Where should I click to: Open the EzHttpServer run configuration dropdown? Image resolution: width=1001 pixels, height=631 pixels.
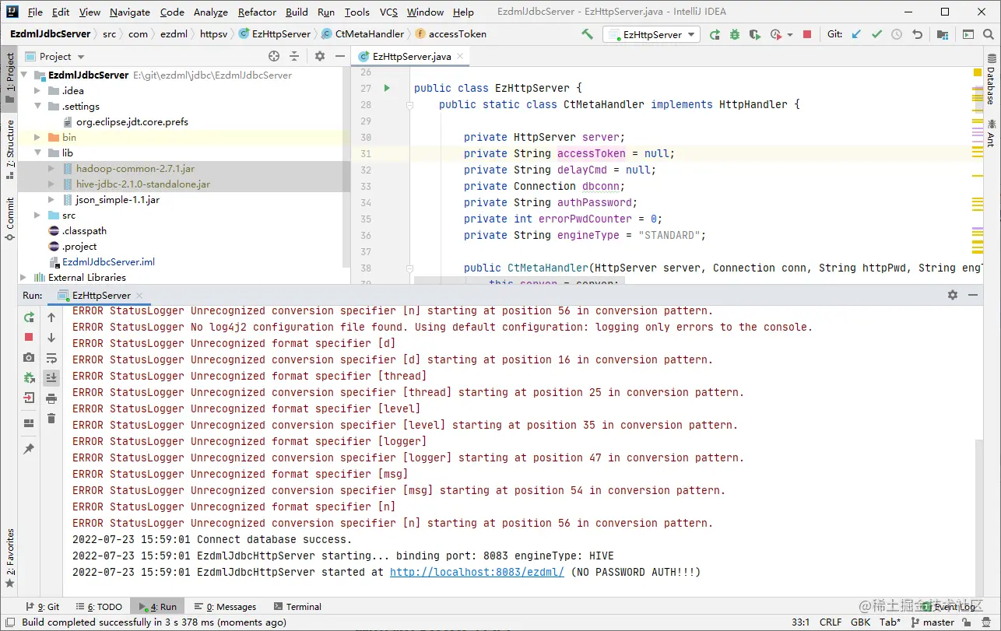652,34
